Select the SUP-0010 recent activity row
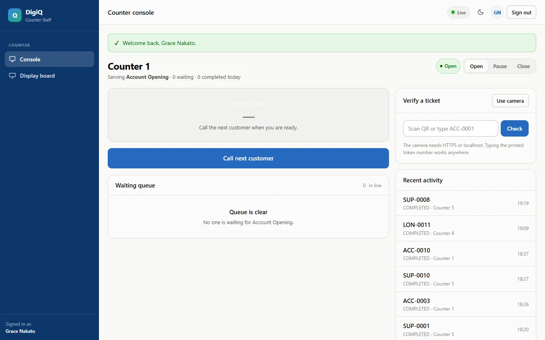The width and height of the screenshot is (545, 340). [x=466, y=279]
